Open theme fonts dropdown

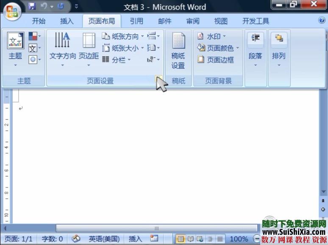coord(34,48)
